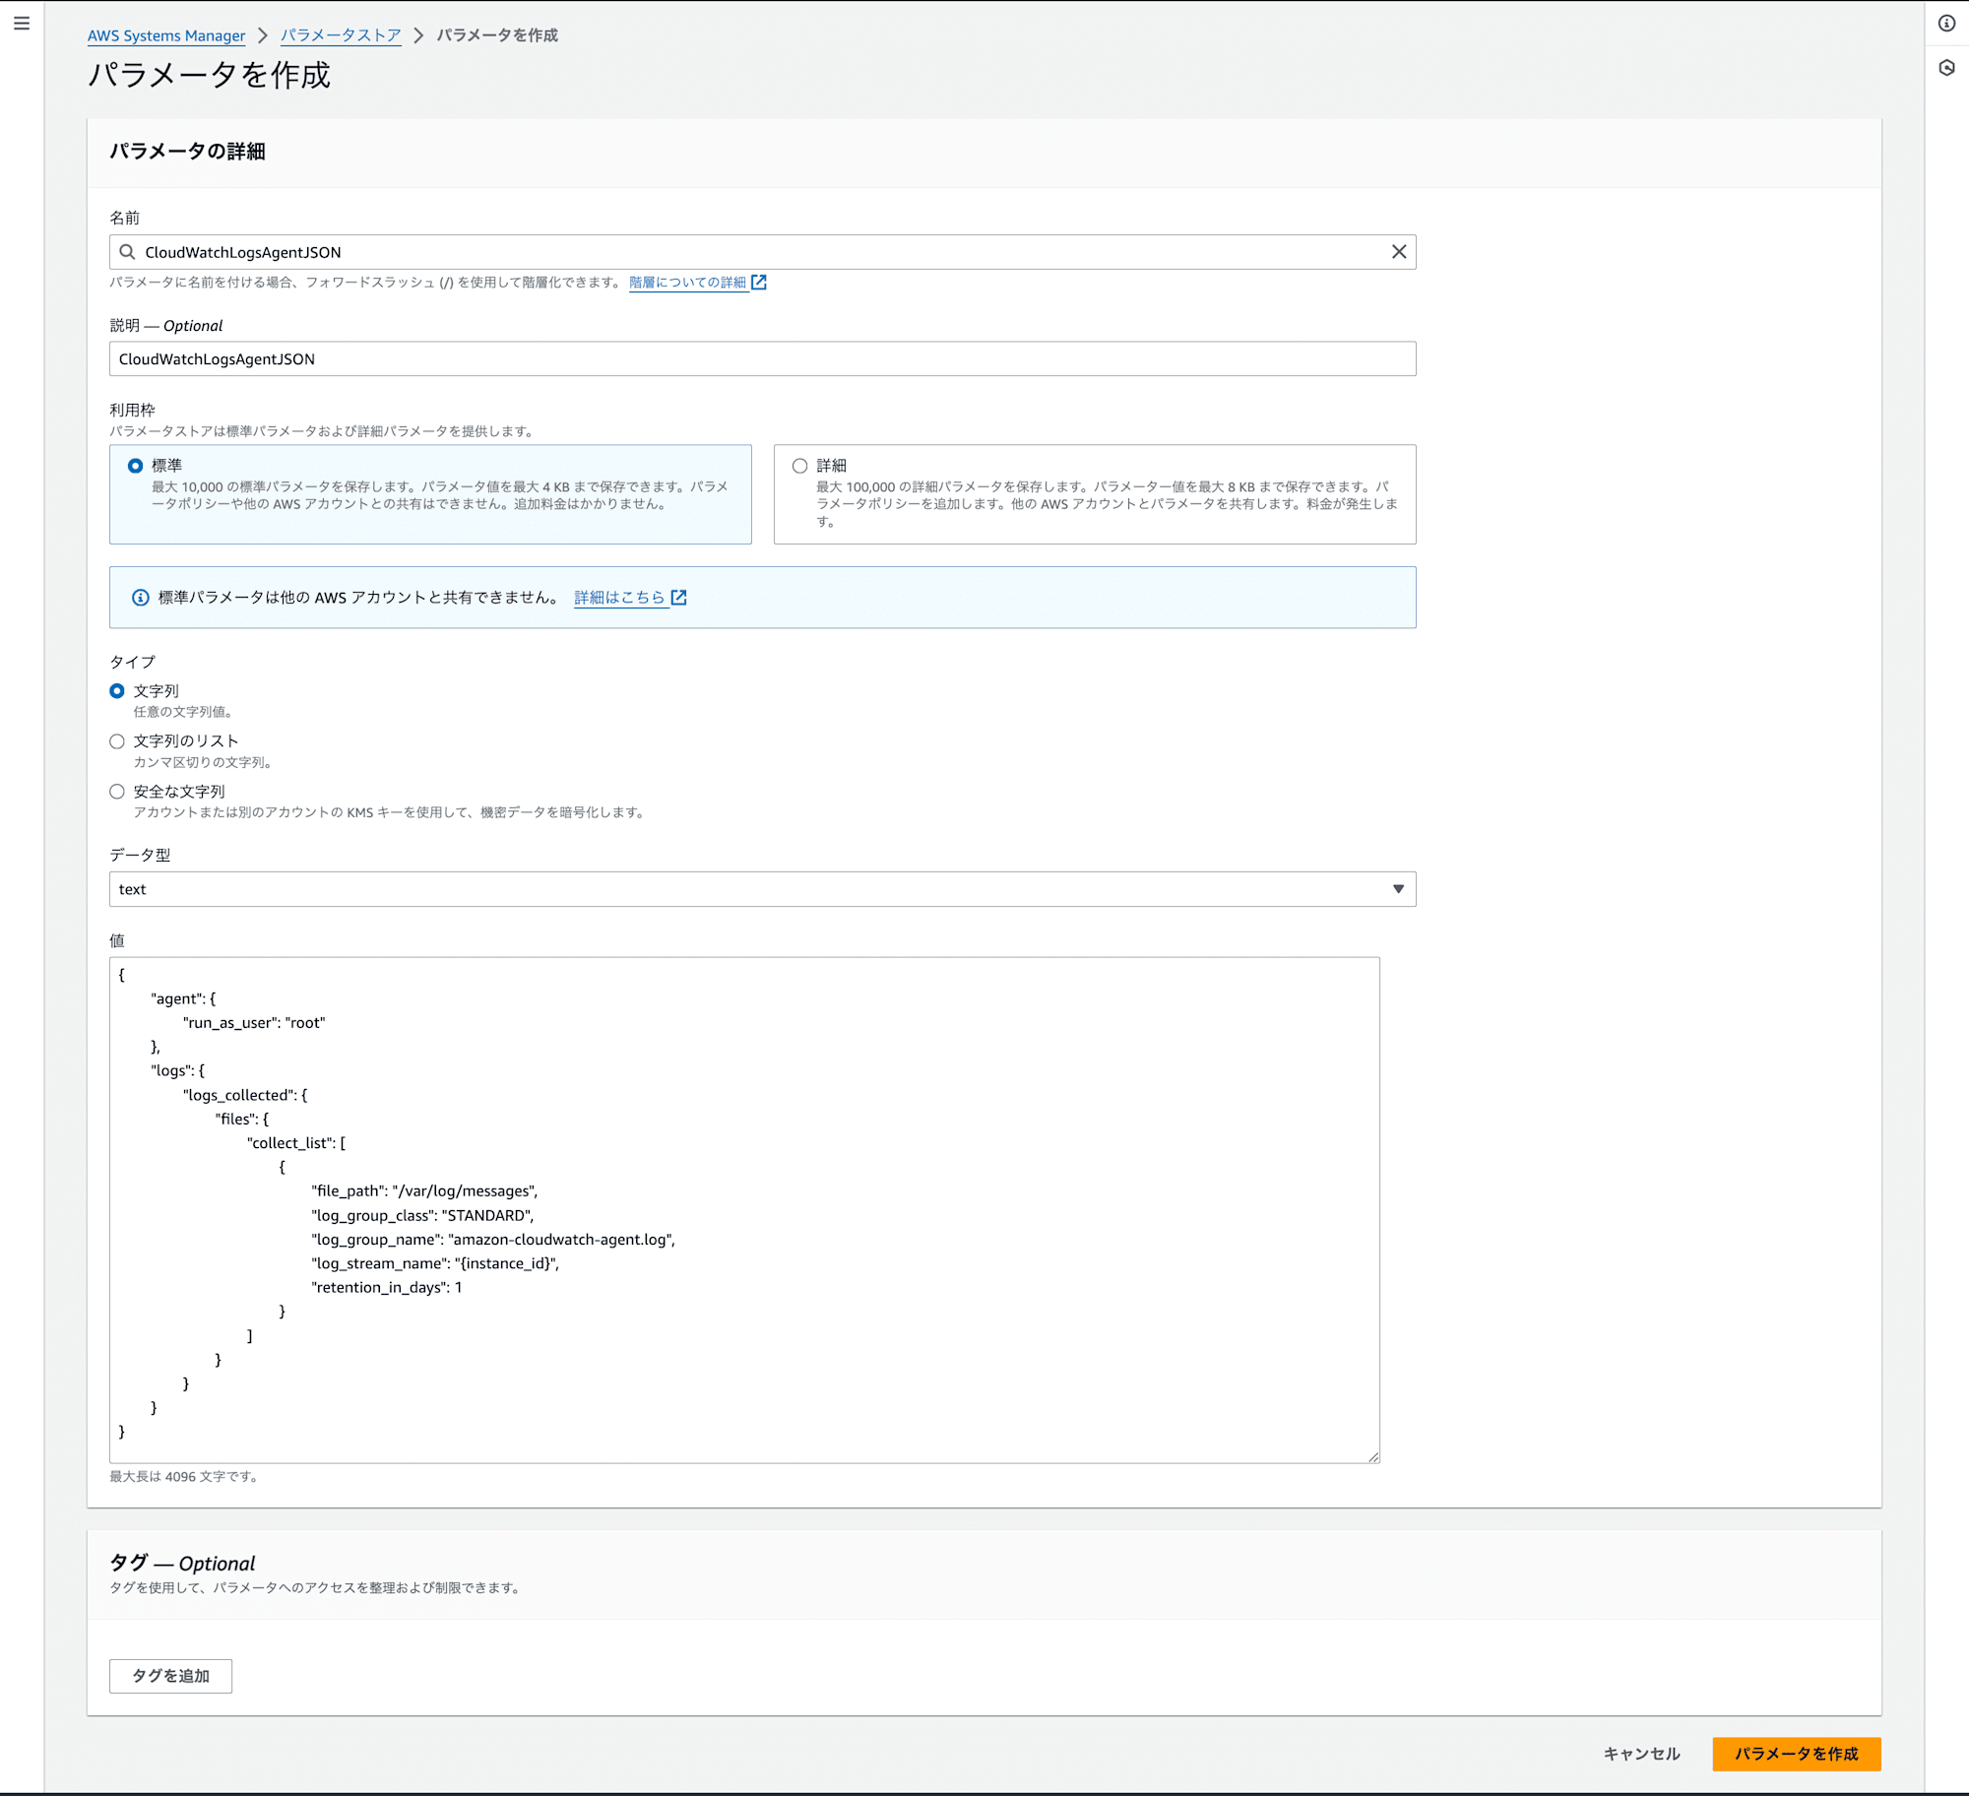Viewport: 1969px width, 1796px height.
Task: Choose the 文字列のリスト type option
Action: click(117, 741)
